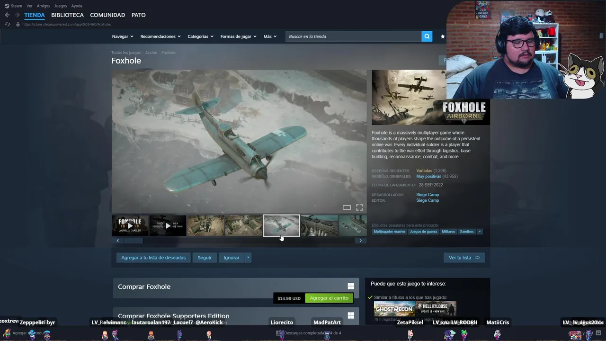The height and width of the screenshot is (341, 606).
Task: Click Agregar a tu lista de deseados
Action: (153, 258)
